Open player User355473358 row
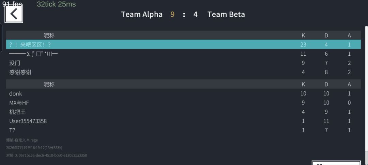Screen dimensions: 368x165 [x=183, y=121]
